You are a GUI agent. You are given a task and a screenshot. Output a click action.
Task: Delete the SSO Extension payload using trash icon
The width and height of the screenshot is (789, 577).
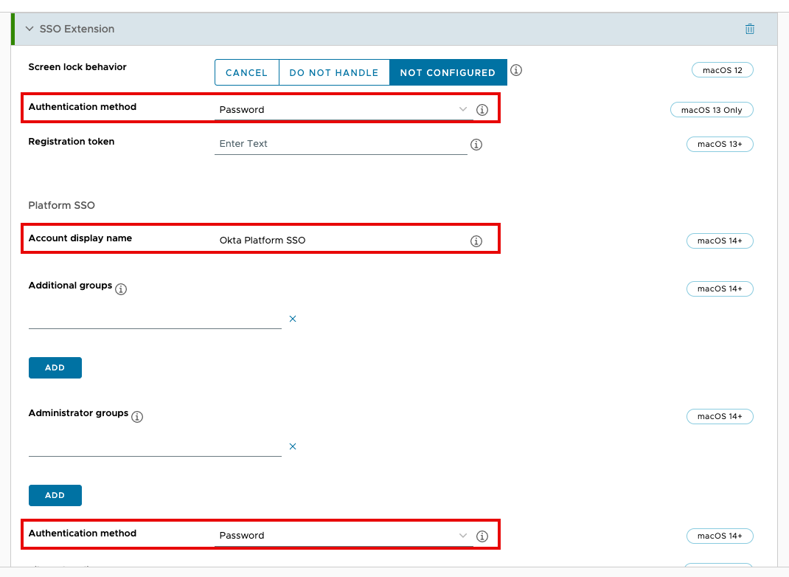pos(750,29)
